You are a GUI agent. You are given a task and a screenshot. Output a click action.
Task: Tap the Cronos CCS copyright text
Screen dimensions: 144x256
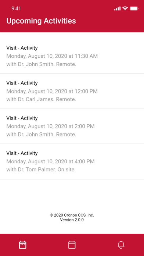(x=72, y=215)
